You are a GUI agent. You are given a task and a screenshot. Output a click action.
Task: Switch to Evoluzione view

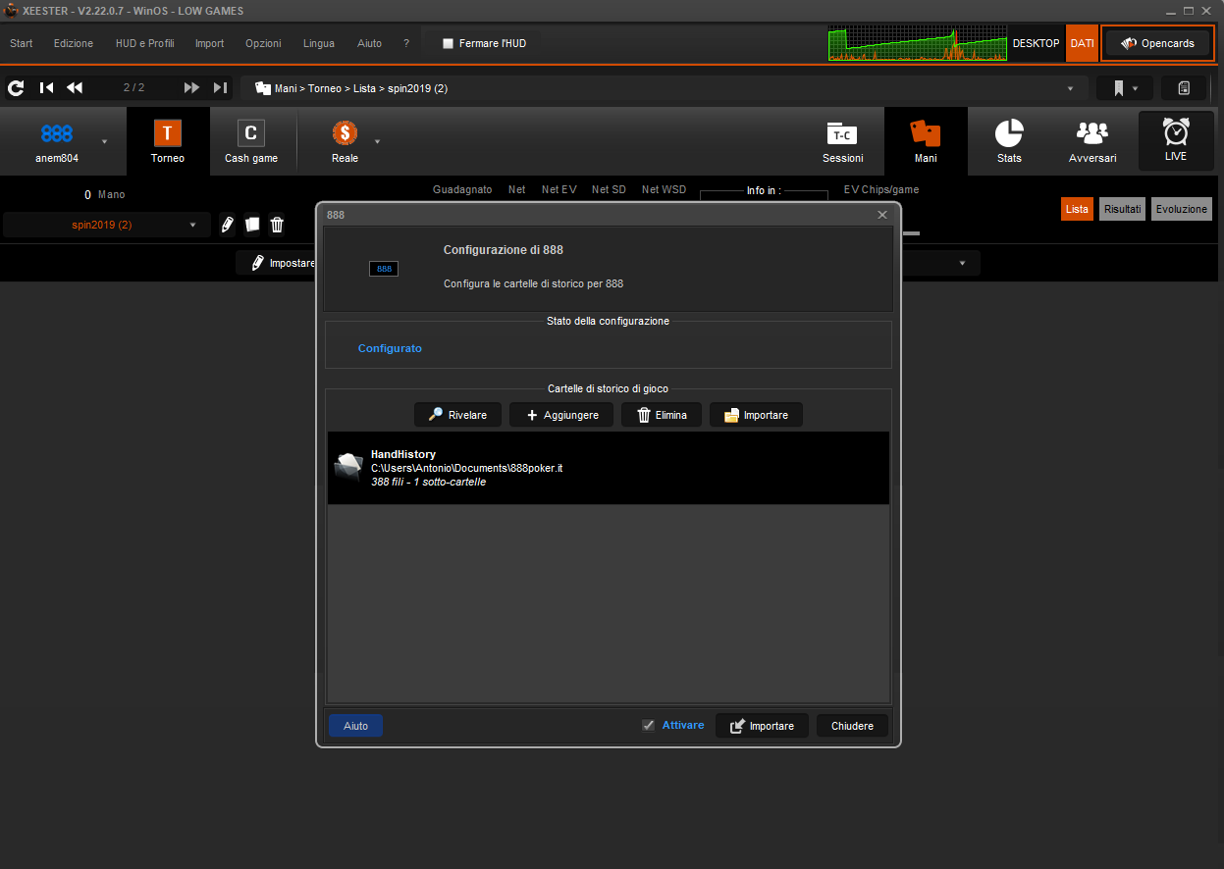point(1182,209)
